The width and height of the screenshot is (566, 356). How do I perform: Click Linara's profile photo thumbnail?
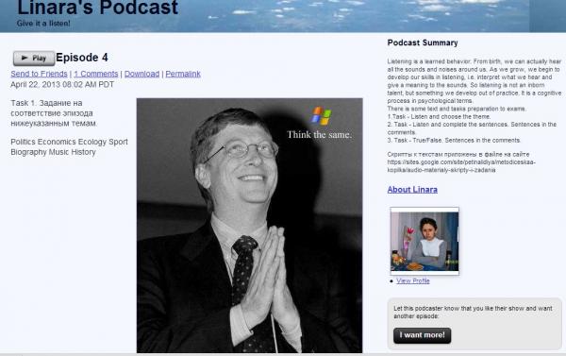pyautogui.click(x=424, y=241)
